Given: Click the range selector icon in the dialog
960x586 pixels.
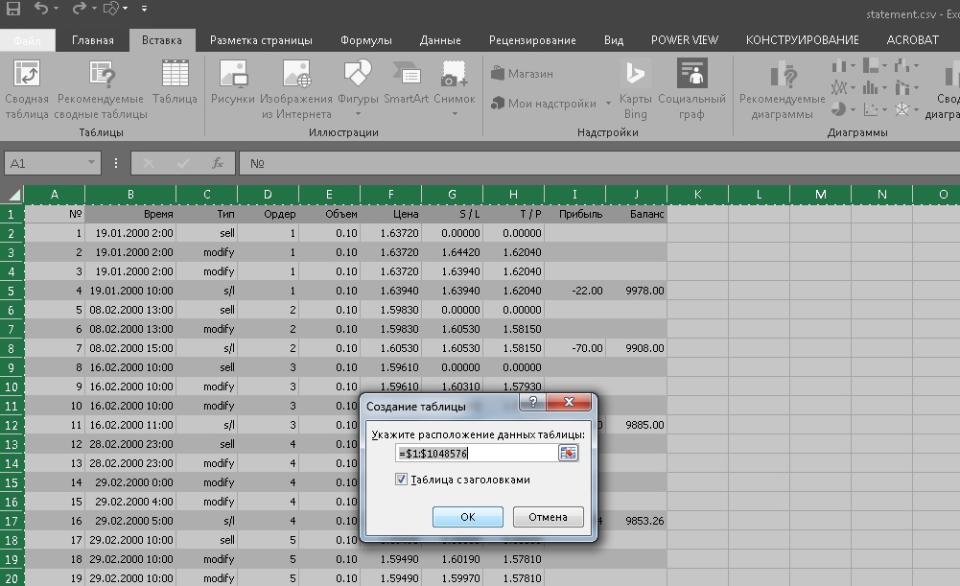Looking at the screenshot, I should pos(568,453).
